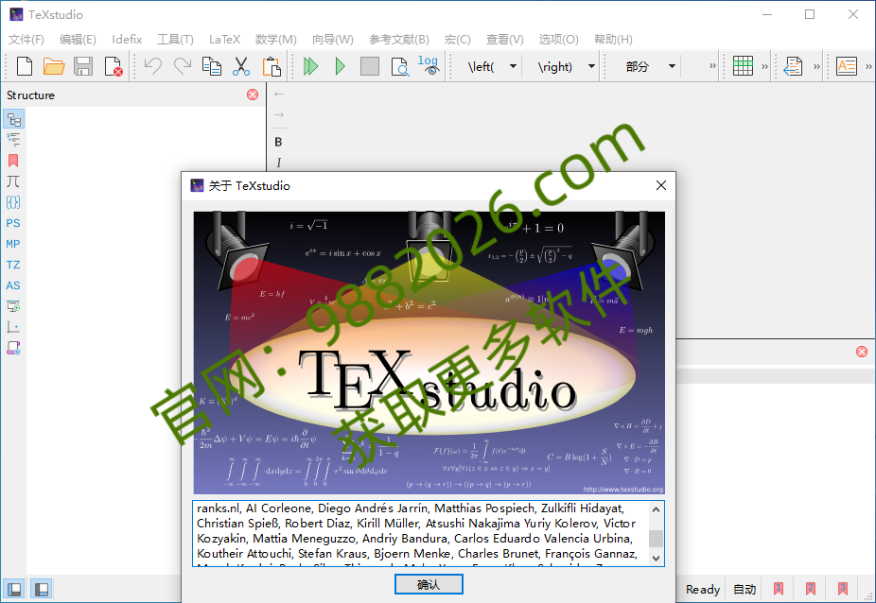This screenshot has width=876, height=603.
Task: Click 自动 language indicator in status bar
Action: pyautogui.click(x=745, y=589)
